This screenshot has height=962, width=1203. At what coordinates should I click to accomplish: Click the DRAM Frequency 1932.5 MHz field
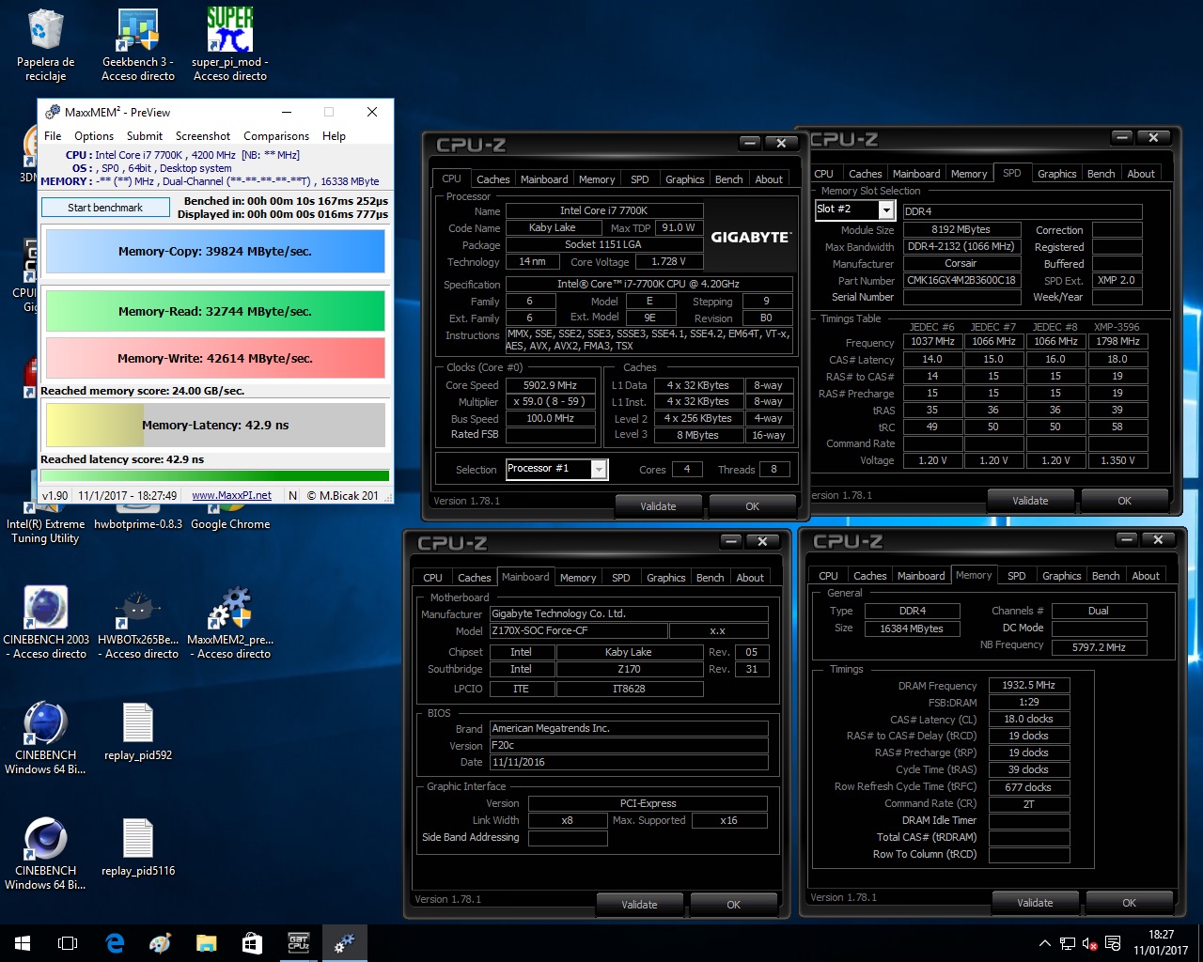pos(1028,685)
